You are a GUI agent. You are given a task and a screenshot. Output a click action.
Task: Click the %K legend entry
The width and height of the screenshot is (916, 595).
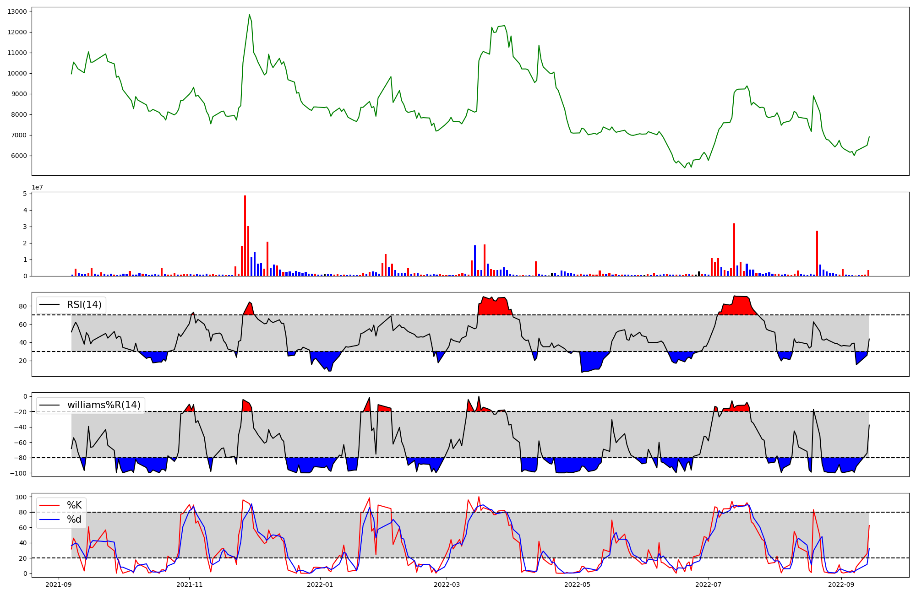tap(74, 505)
